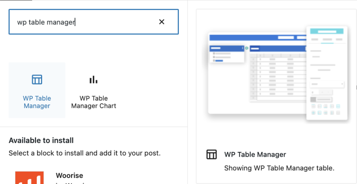The width and height of the screenshot is (357, 184).
Task: Click the "WP Table Manager" block label
Action: click(x=37, y=102)
